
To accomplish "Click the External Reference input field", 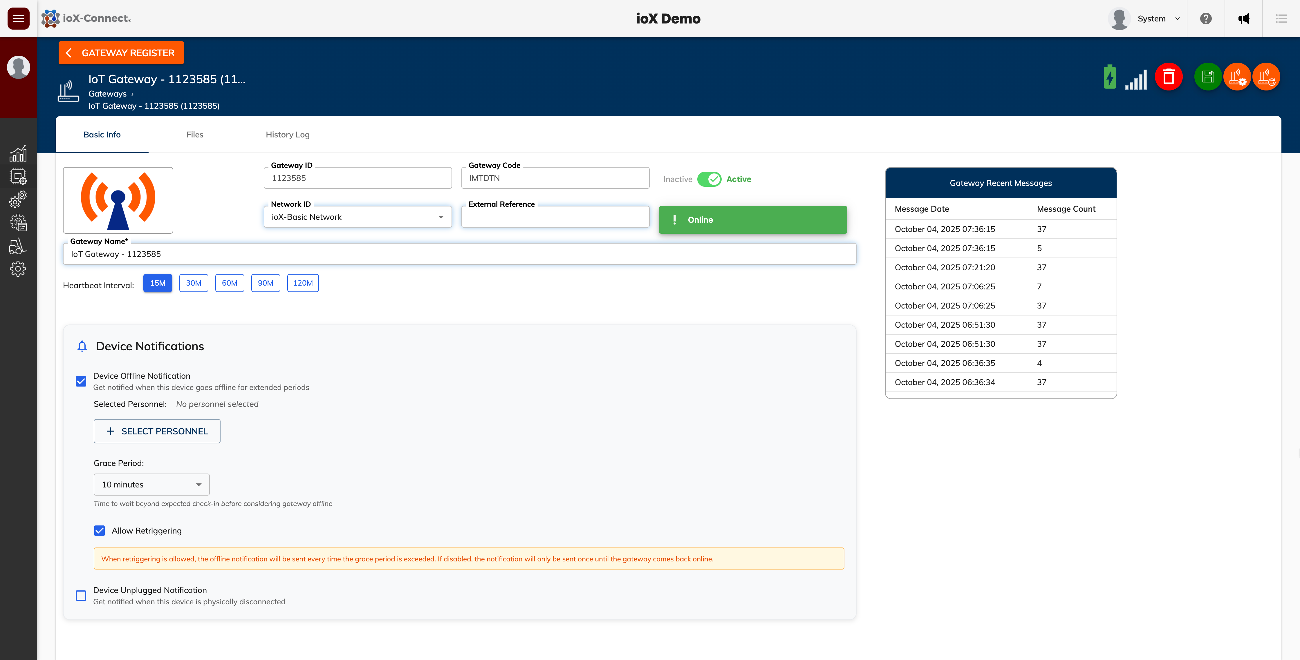I will point(555,217).
